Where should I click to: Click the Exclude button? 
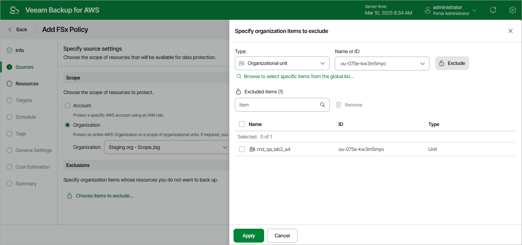[452, 63]
